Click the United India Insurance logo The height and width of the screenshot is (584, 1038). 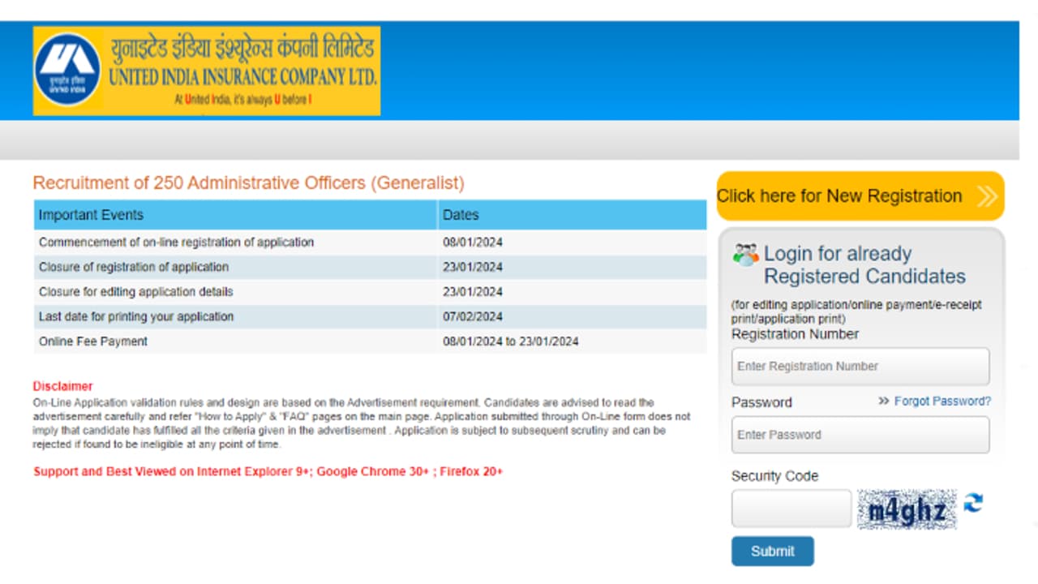point(67,69)
